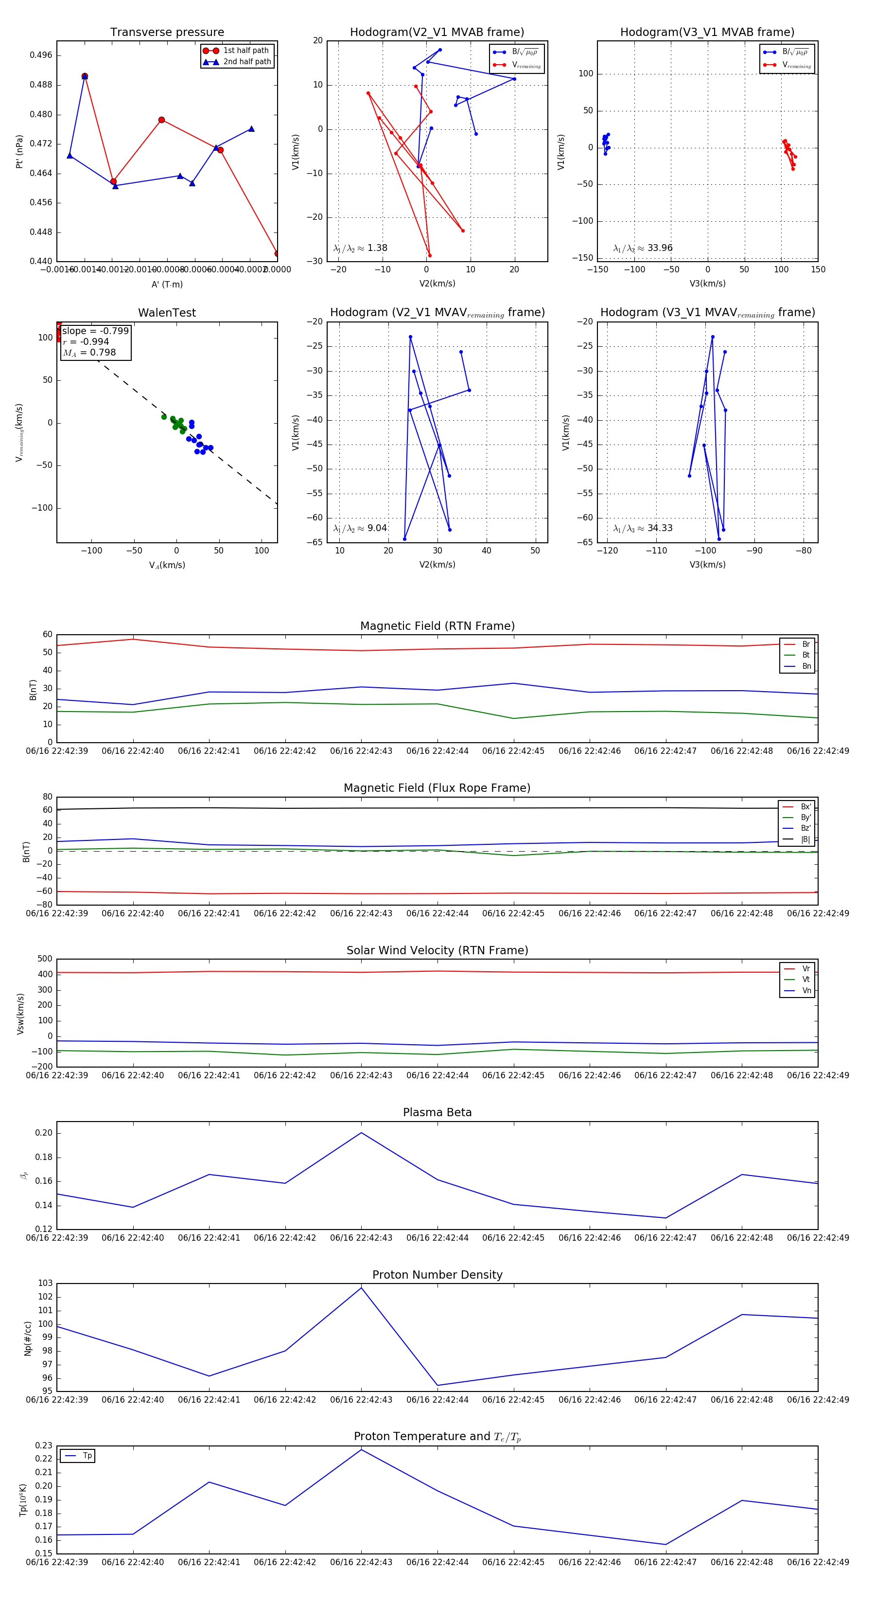This screenshot has width=875, height=1605.
Task: Click the peak of the Plasma Beta curve
Action: tap(361, 1133)
